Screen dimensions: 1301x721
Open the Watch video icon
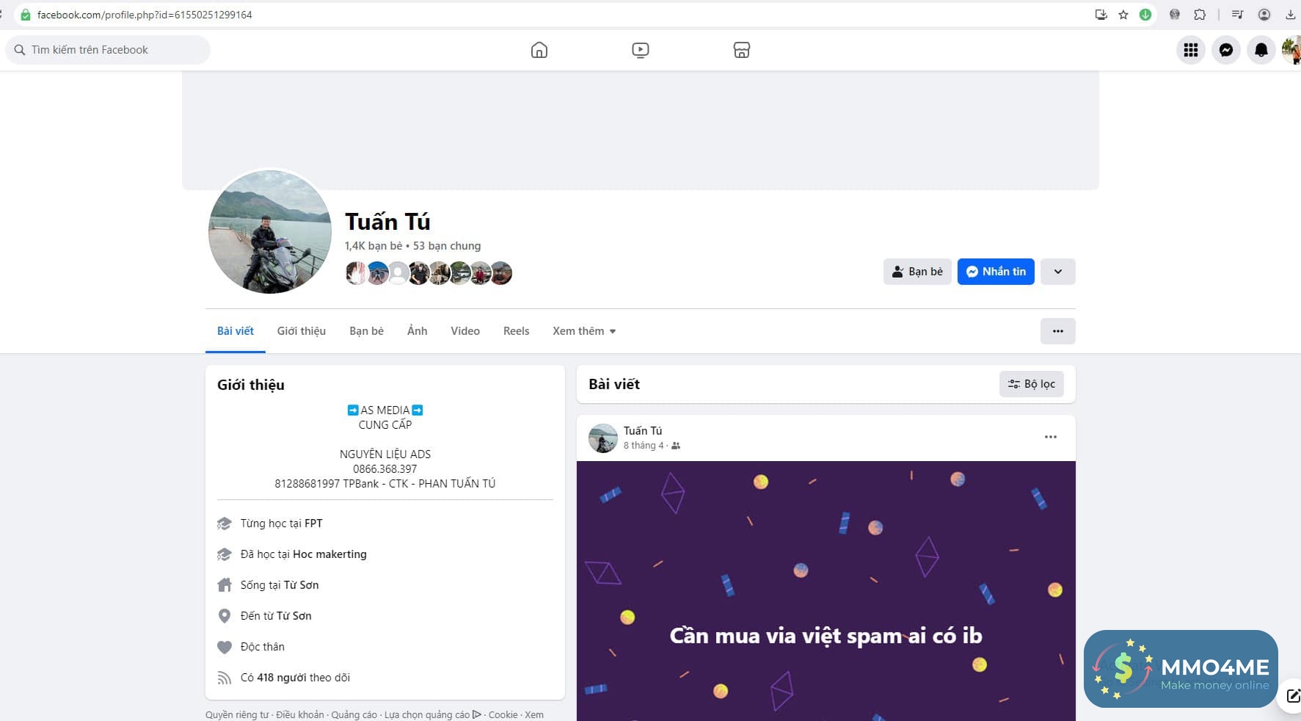640,50
